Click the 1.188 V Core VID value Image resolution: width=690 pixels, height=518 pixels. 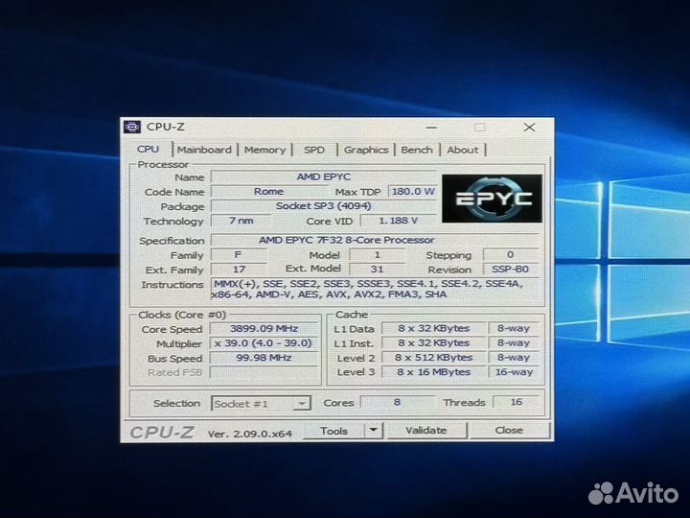(x=399, y=221)
